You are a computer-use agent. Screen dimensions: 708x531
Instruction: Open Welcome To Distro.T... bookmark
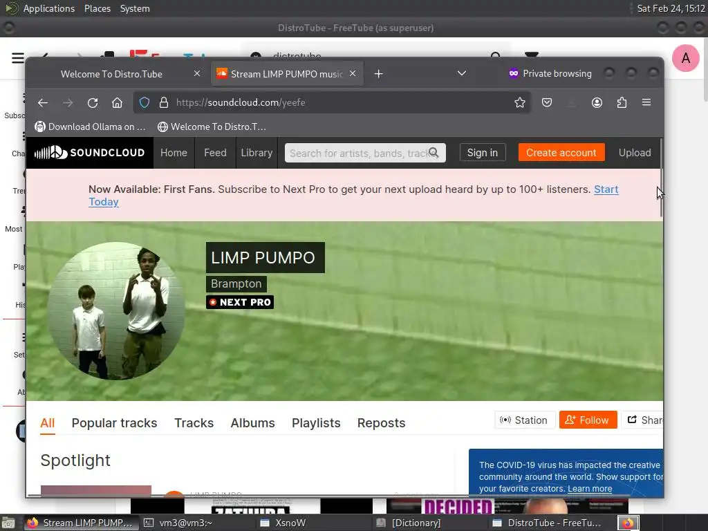coord(212,127)
